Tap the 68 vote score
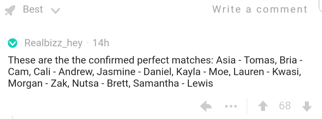Image resolution: width=322 pixels, height=119 pixels. click(x=285, y=106)
